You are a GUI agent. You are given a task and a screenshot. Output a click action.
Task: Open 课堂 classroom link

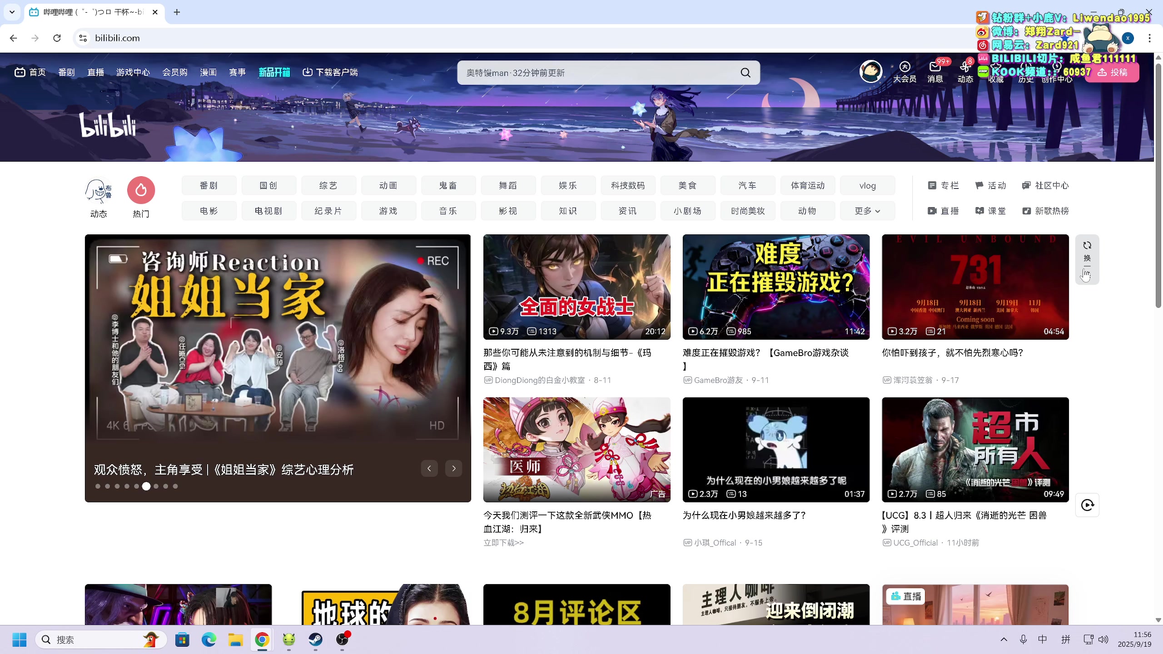point(990,211)
